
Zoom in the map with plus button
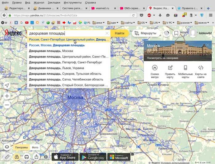7,96
